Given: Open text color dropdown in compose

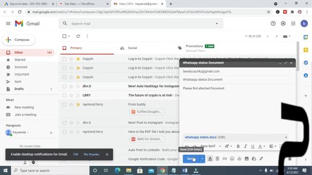Looking at the screenshot, I should click(261, 146).
